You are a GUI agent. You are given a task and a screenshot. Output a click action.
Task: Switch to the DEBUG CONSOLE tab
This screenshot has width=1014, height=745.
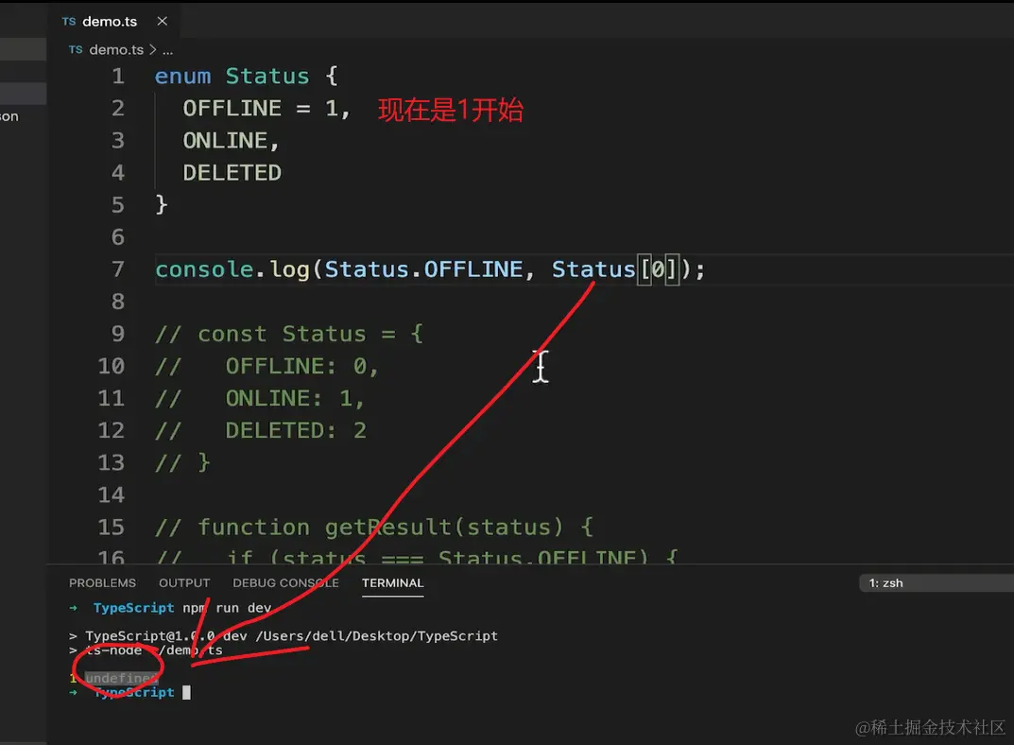(x=285, y=583)
